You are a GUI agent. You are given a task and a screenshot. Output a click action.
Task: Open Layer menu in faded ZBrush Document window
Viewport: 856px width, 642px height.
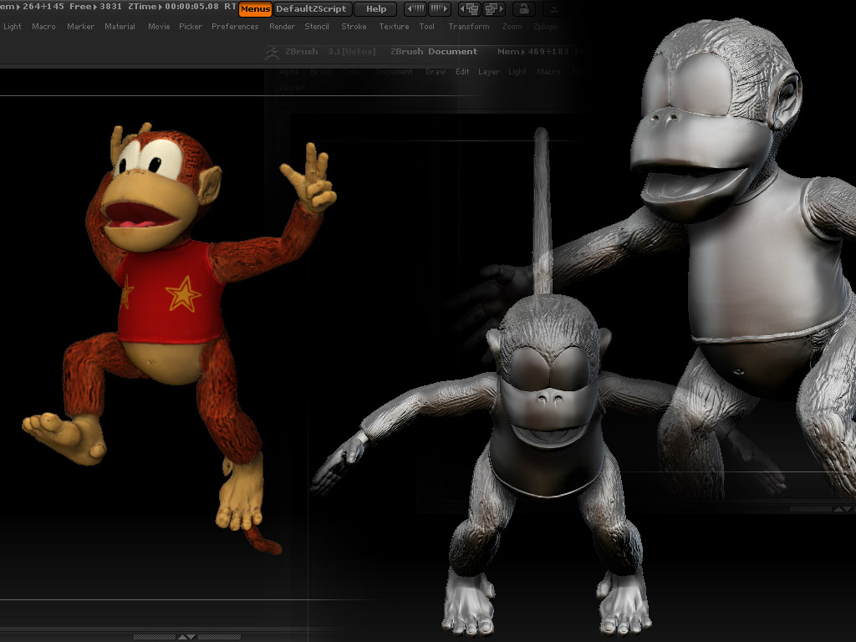488,72
